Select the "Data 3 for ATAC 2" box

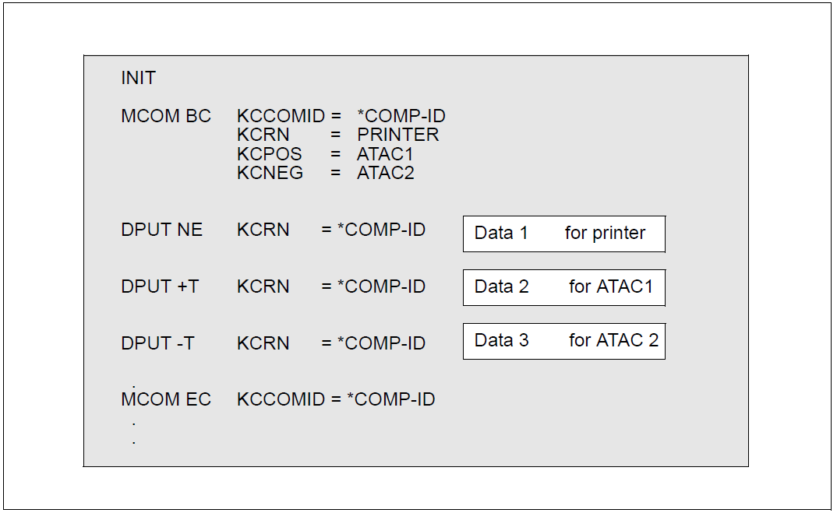coord(563,341)
